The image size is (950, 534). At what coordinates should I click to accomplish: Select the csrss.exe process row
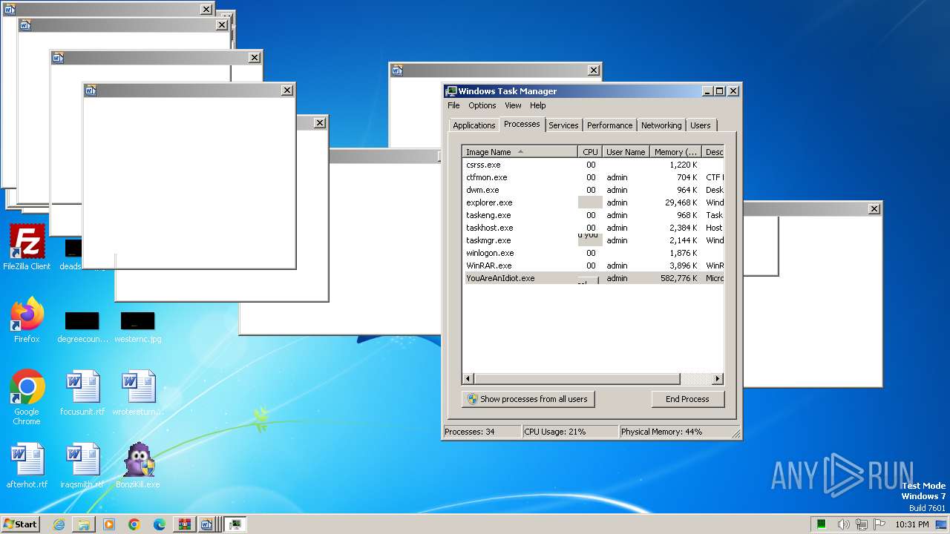click(593, 165)
